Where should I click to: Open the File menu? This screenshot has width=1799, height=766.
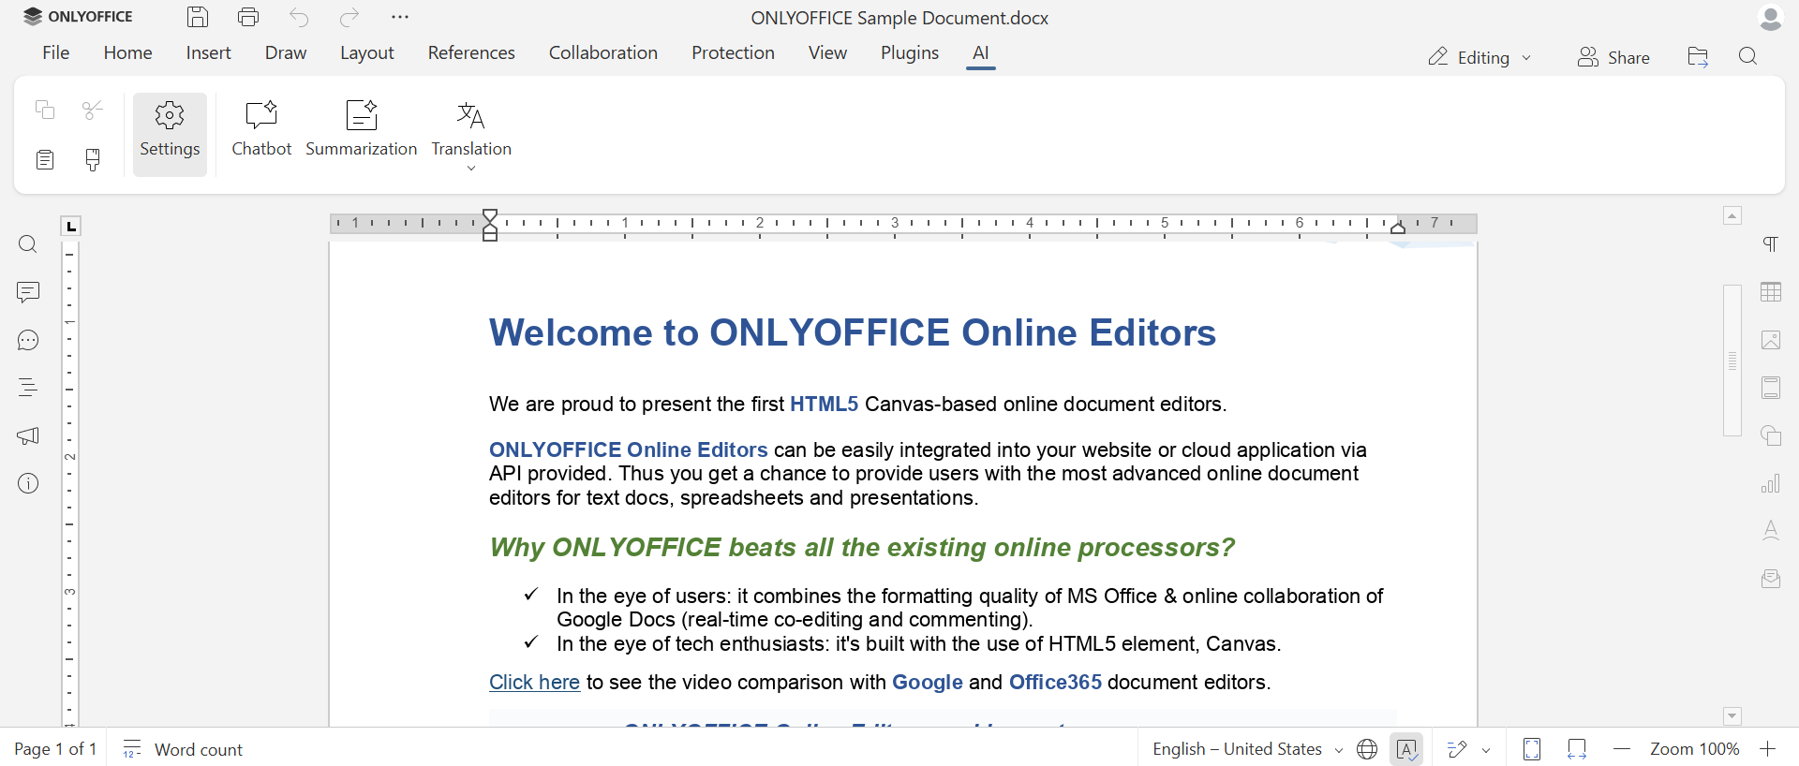click(56, 53)
